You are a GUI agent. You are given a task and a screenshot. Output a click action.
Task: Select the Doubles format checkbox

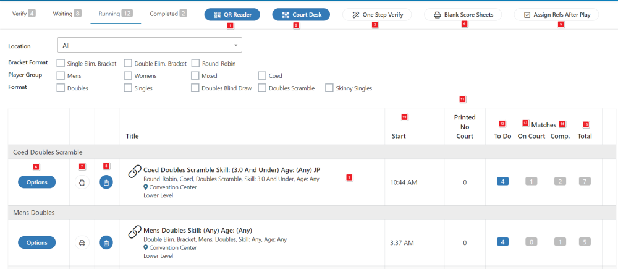[61, 88]
